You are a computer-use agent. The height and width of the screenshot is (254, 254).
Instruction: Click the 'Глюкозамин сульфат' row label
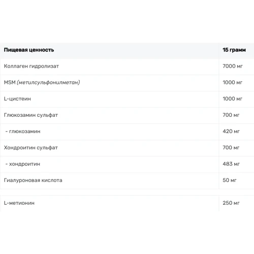coord(31,115)
